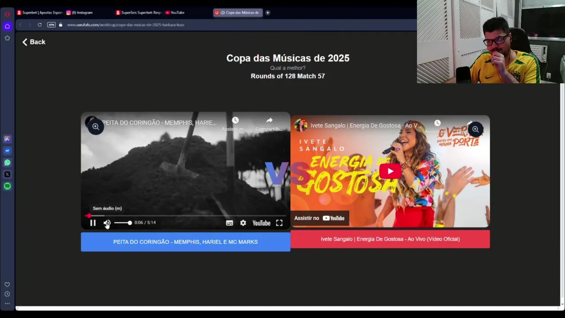Click the uwufufu address bar URL
565x318 pixels.
125,25
